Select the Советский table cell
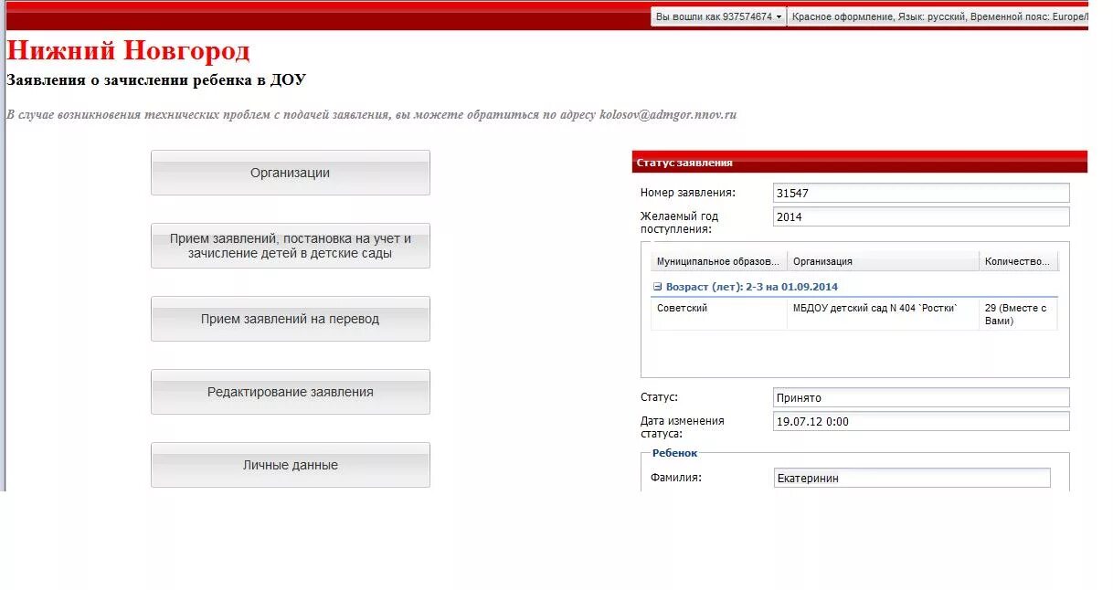1113x590 pixels. pos(718,314)
